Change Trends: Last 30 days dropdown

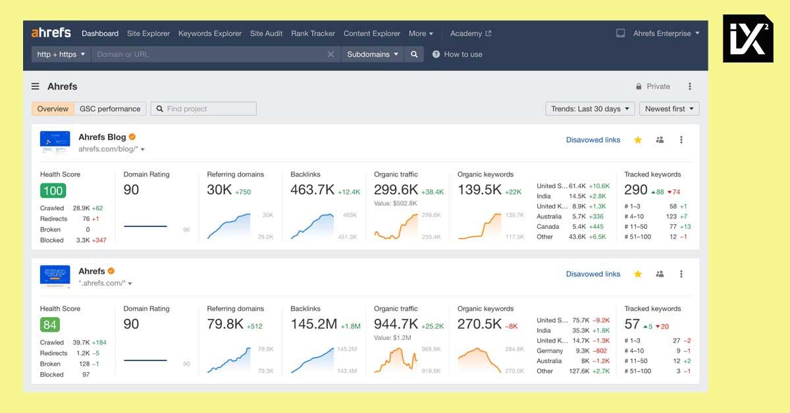tap(590, 109)
